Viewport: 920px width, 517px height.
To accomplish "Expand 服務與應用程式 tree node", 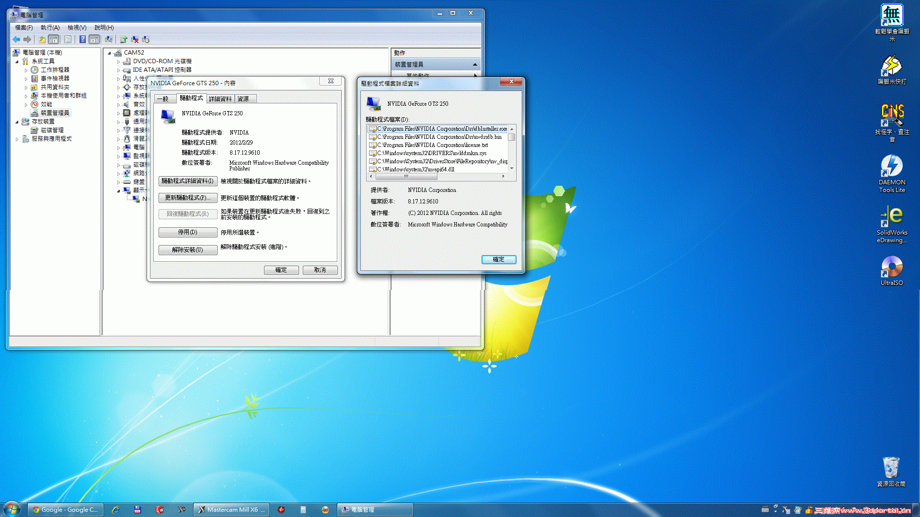I will [17, 139].
